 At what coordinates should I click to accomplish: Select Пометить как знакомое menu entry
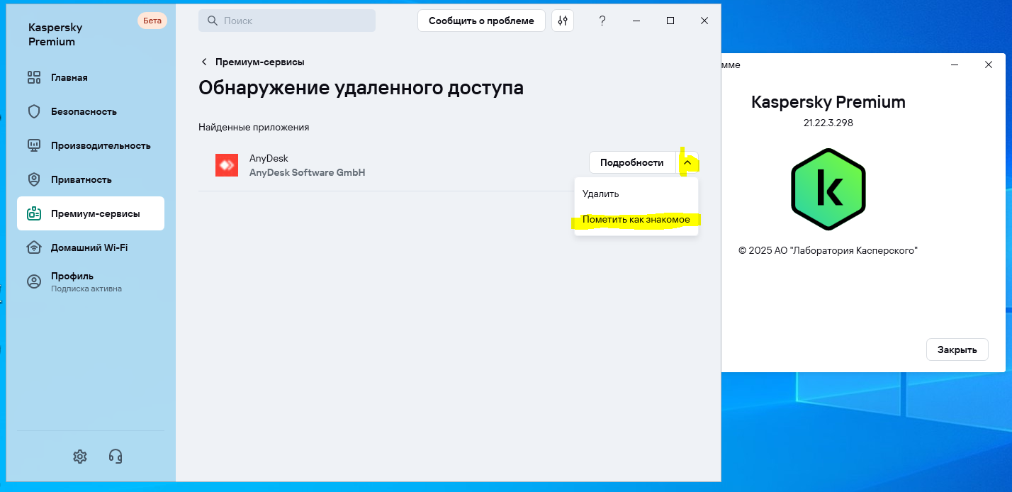(x=636, y=220)
